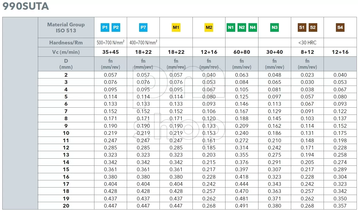Image resolution: width=358 pixels, height=211 pixels.
Task: Select the brown S2 material badge
Action: tap(313, 27)
